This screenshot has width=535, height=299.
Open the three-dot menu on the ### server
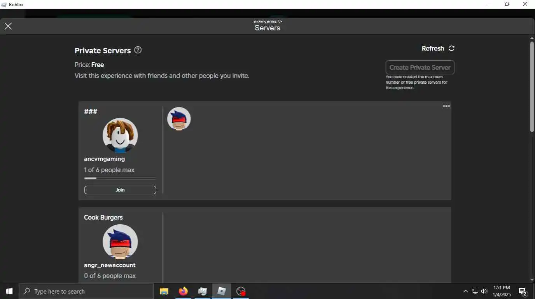[x=446, y=106]
